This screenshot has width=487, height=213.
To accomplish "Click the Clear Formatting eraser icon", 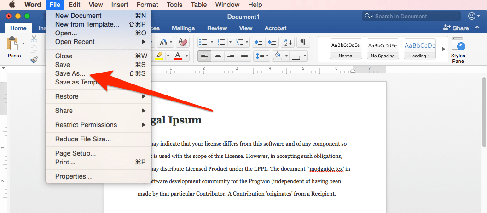I will pyautogui.click(x=182, y=42).
